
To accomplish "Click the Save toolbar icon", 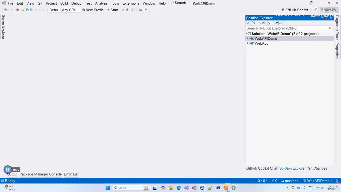I will [x=27, y=10].
